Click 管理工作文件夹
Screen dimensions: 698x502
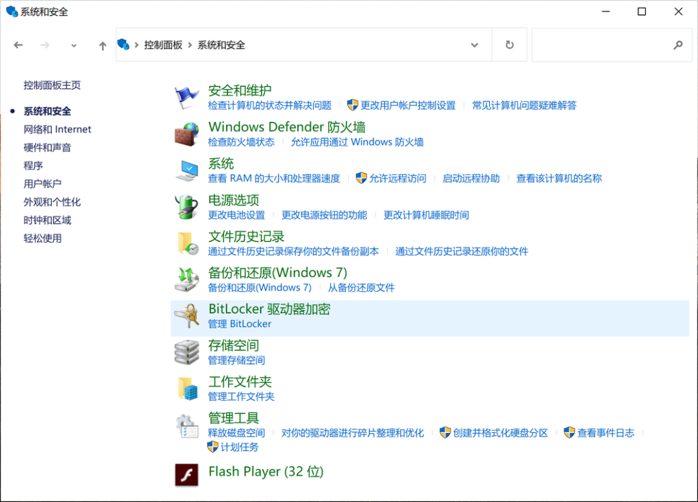[241, 397]
